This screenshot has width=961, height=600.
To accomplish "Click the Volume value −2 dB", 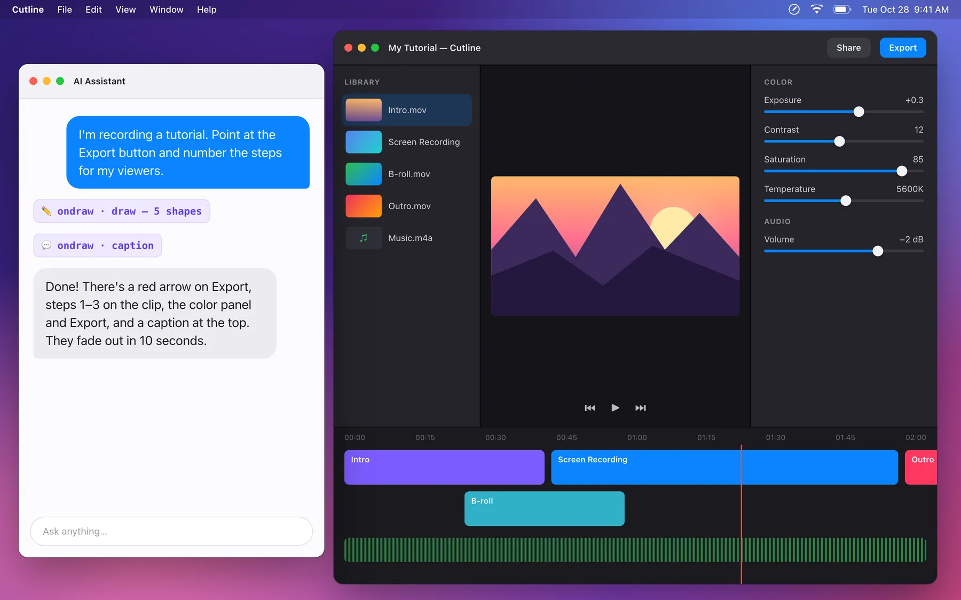I will pyautogui.click(x=911, y=239).
